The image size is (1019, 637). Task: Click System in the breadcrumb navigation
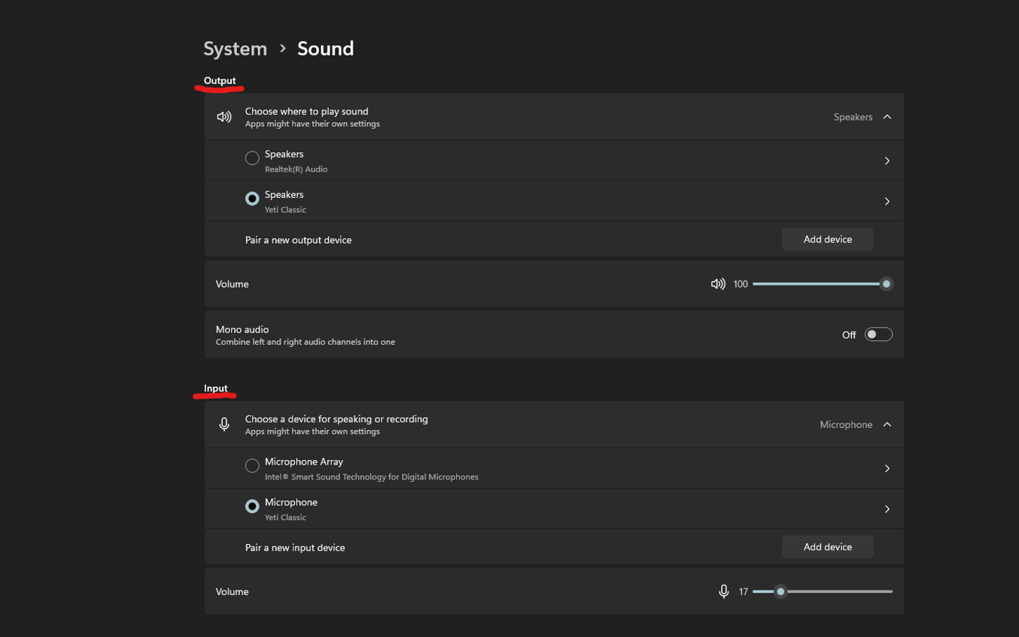point(235,48)
